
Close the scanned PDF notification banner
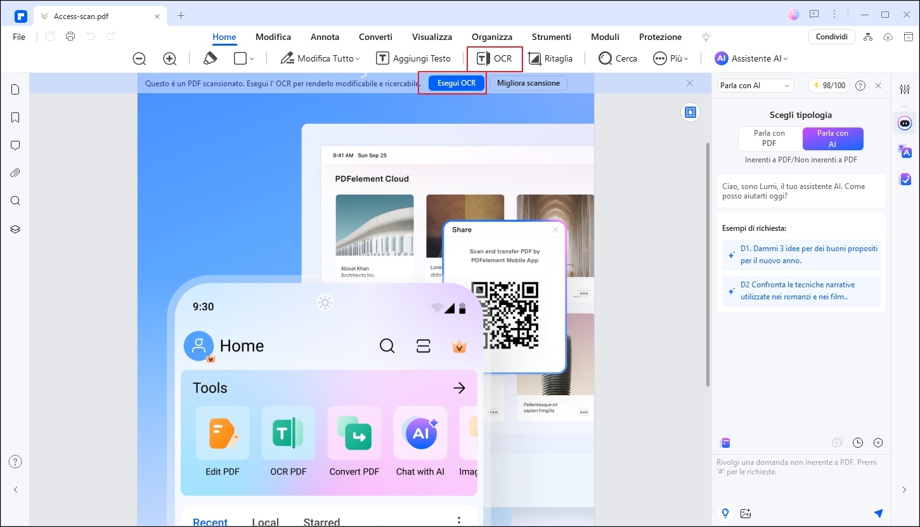[690, 83]
